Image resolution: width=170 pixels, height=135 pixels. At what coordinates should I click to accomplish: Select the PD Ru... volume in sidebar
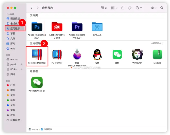coord(13,69)
